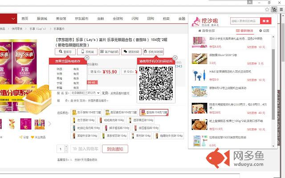Select the 鲜浓番茄味104g flavor option
Screen dimensions: 285x178
click(116, 128)
